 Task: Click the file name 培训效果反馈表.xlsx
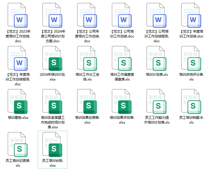[x=87, y=120]
